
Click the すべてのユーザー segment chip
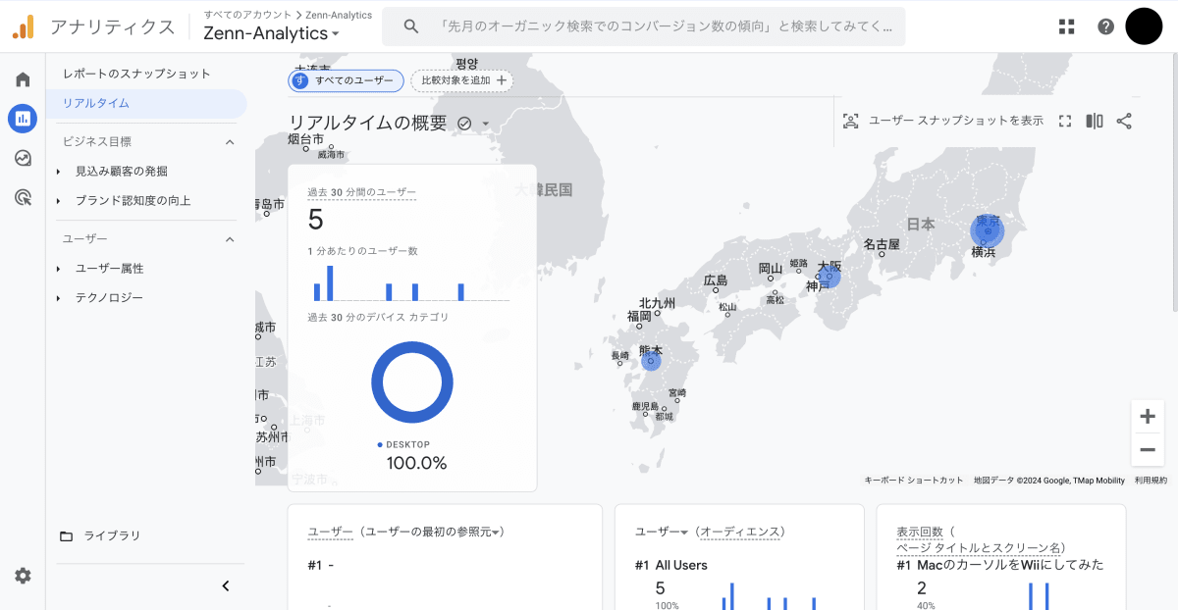pos(346,80)
